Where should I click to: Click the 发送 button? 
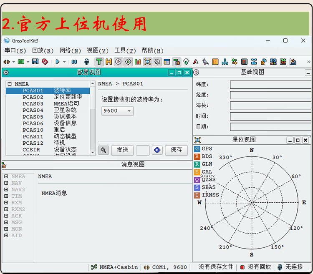point(122,150)
